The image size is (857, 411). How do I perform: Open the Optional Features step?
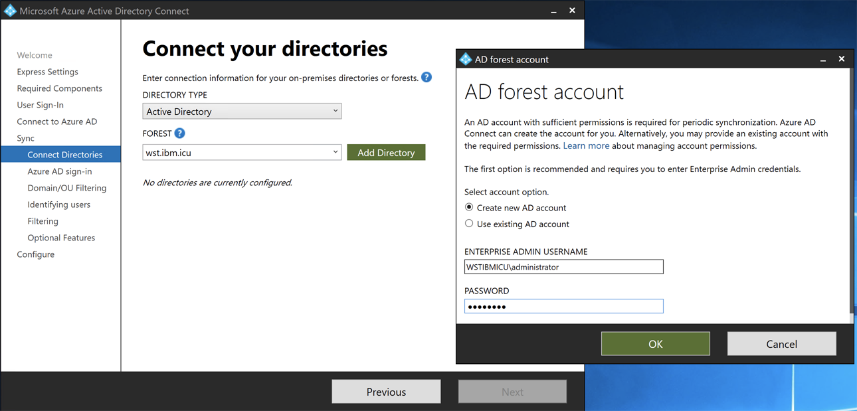click(61, 238)
